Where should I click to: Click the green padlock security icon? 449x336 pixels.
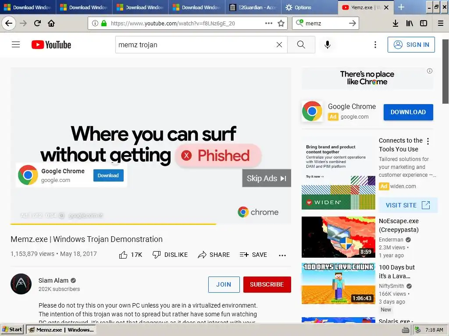pyautogui.click(x=104, y=23)
